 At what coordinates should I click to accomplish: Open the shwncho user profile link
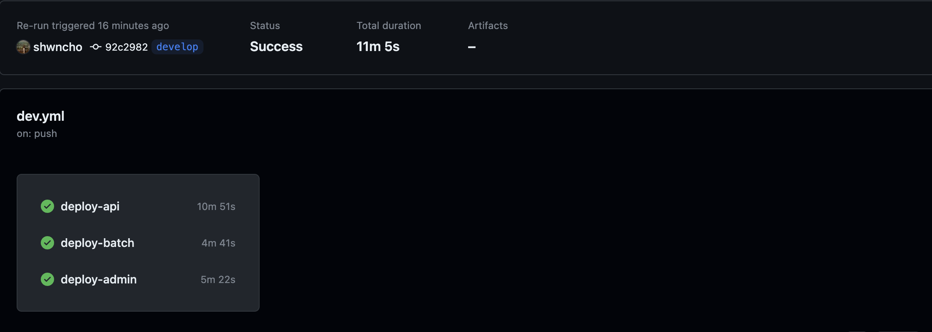(x=58, y=47)
